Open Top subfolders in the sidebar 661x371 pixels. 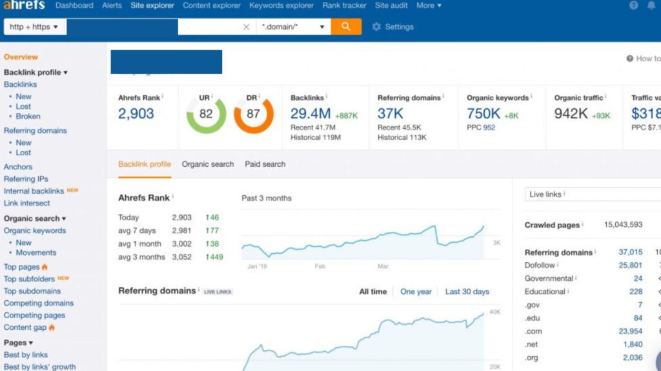[29, 279]
